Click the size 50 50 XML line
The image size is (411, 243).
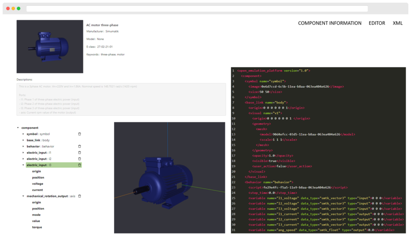(x=265, y=92)
